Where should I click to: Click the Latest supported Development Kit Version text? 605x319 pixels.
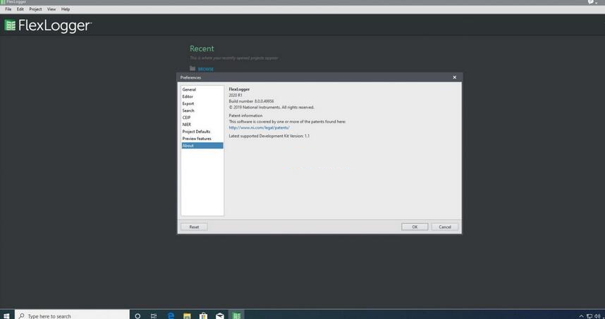(269, 136)
